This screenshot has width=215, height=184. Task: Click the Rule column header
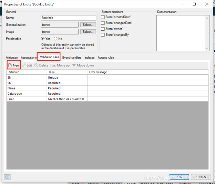point(67,72)
